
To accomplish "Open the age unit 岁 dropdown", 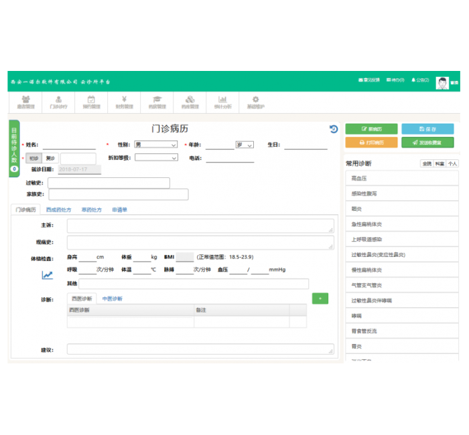I will (244, 145).
